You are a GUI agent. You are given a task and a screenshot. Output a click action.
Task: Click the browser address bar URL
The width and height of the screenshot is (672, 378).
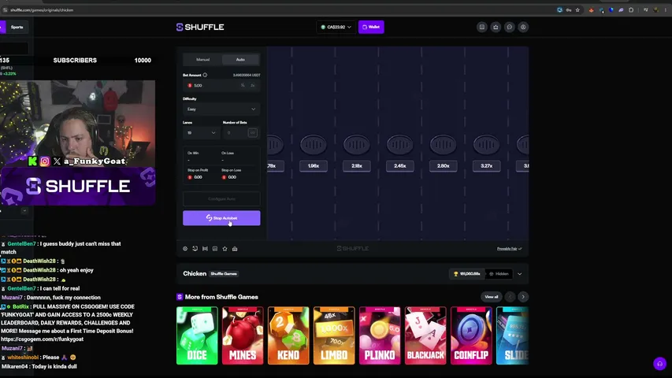(x=42, y=10)
